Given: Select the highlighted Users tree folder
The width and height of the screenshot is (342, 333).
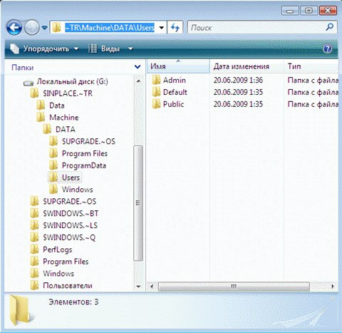Looking at the screenshot, I should tap(71, 178).
